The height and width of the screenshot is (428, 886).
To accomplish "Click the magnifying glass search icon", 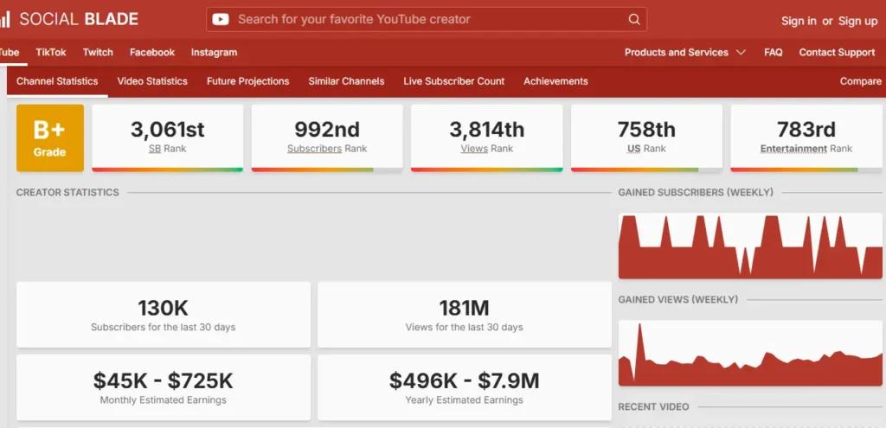I will point(635,19).
